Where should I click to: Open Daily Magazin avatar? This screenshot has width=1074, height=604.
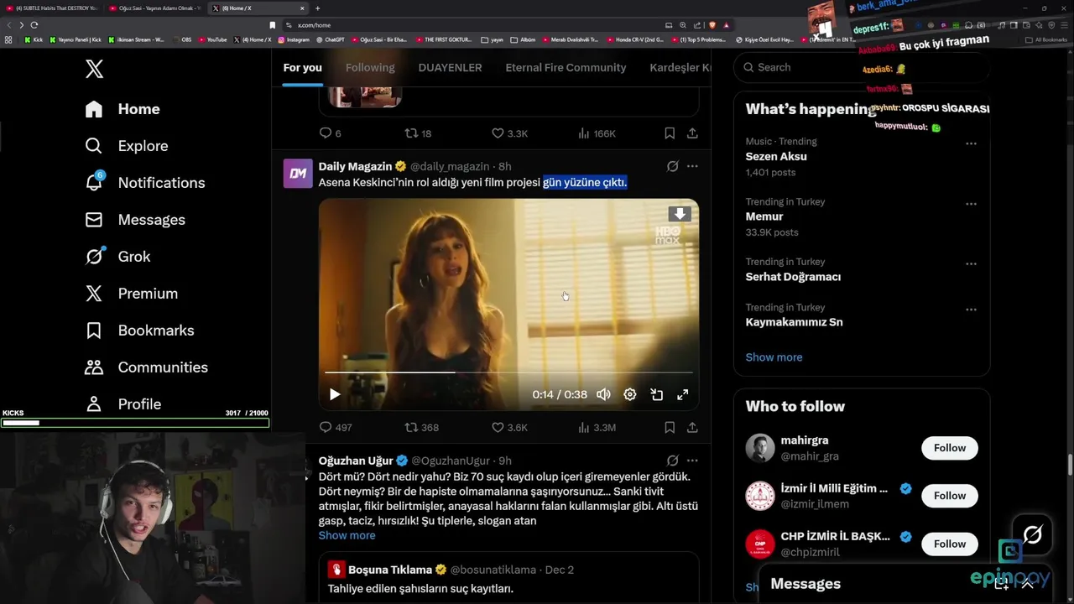(x=298, y=173)
